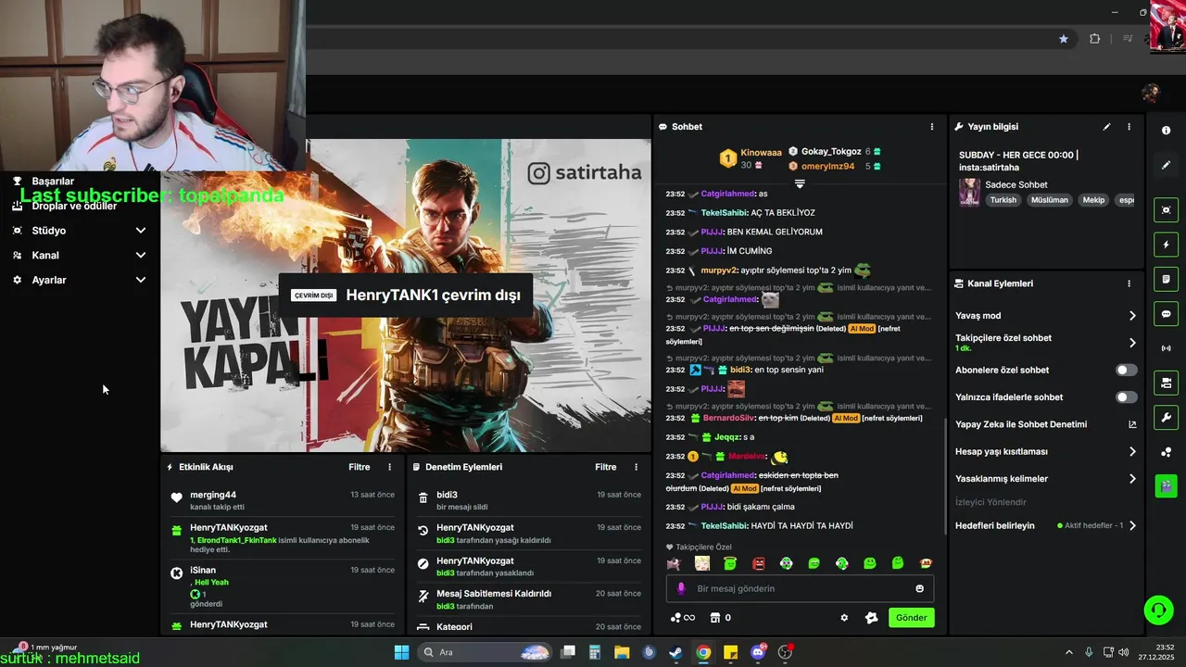Click the infinity channel points balance
Screen dimensions: 1186x667
(x=682, y=618)
